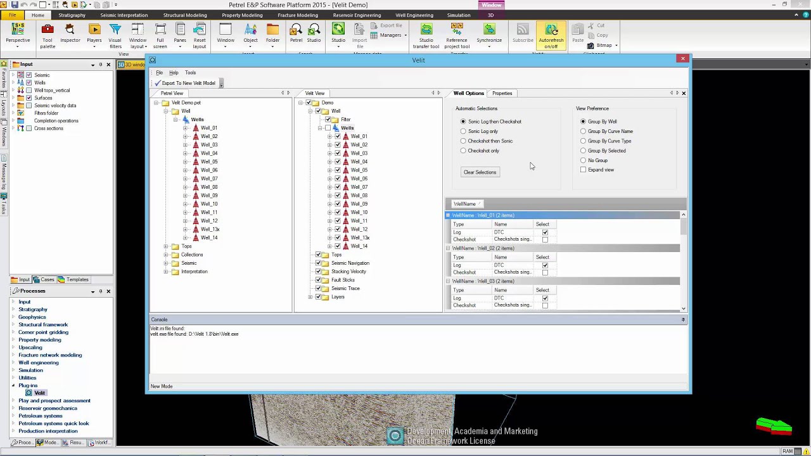
Task: Uncheck Stacking Velocity in Velit View
Action: [319, 272]
